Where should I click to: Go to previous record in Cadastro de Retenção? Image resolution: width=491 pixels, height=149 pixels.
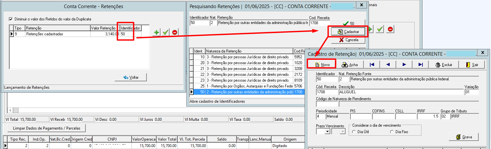tap(388, 64)
